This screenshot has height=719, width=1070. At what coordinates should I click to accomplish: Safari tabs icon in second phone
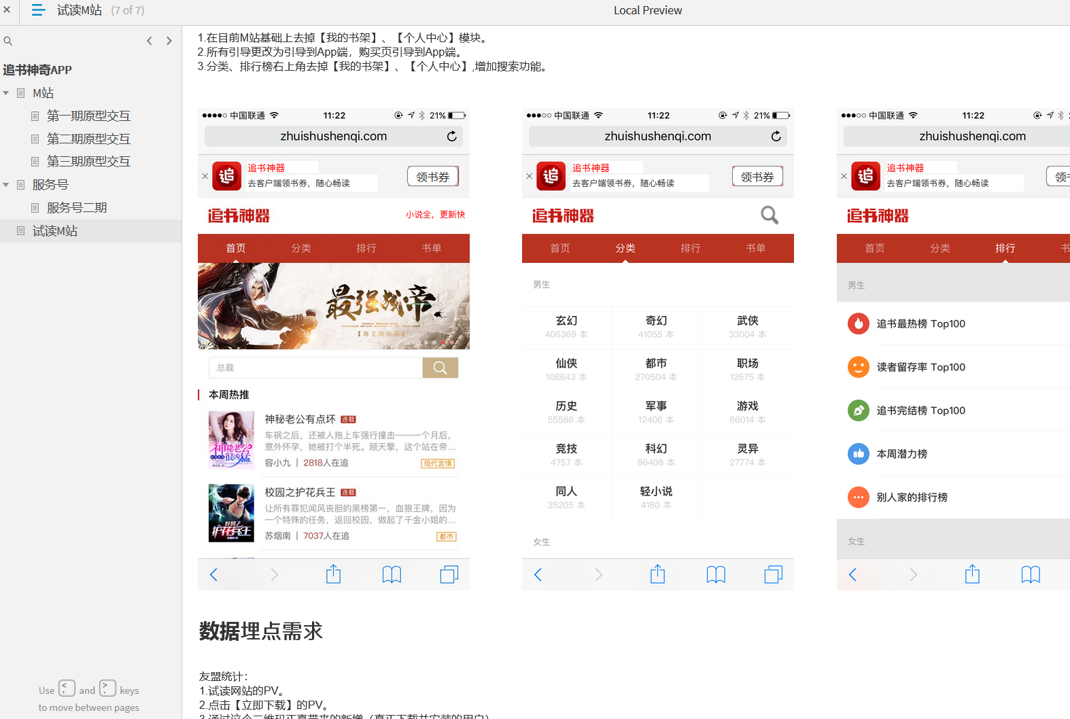[x=774, y=575]
